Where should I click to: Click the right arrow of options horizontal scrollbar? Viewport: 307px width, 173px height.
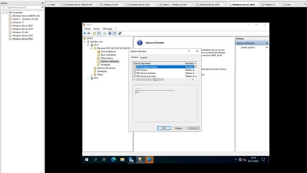(193, 79)
